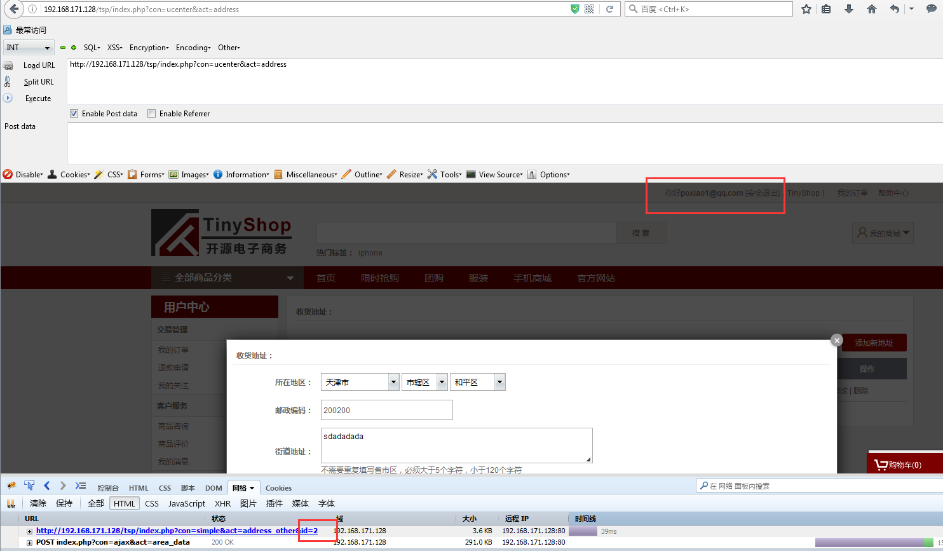Open the Web Developer Options menu
Image resolution: width=943 pixels, height=551 pixels.
tap(549, 175)
